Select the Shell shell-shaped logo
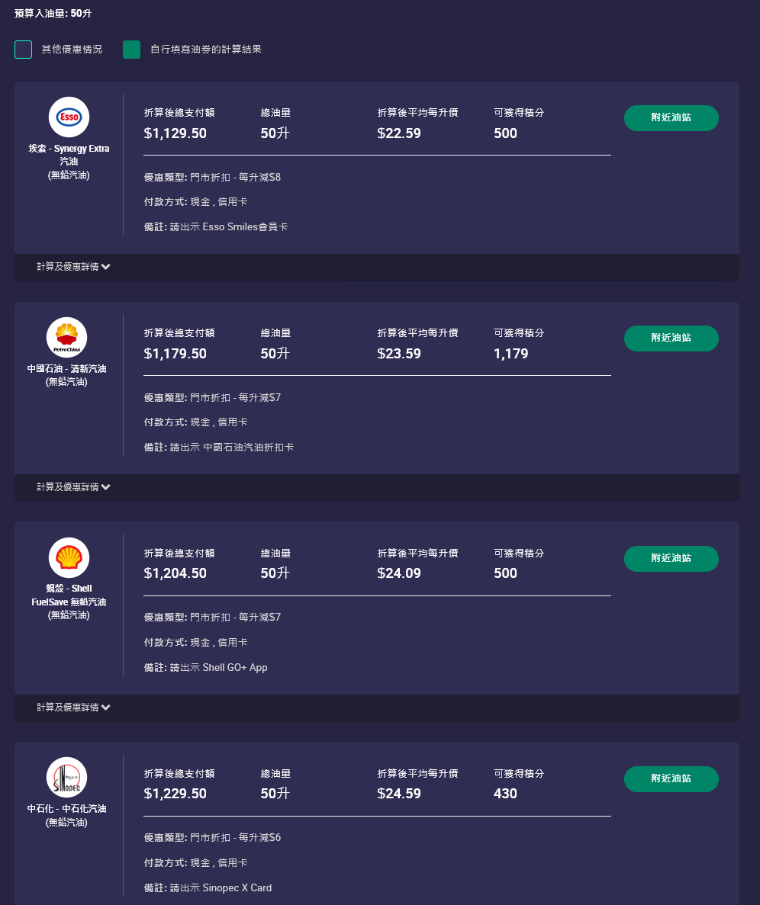 click(x=68, y=557)
